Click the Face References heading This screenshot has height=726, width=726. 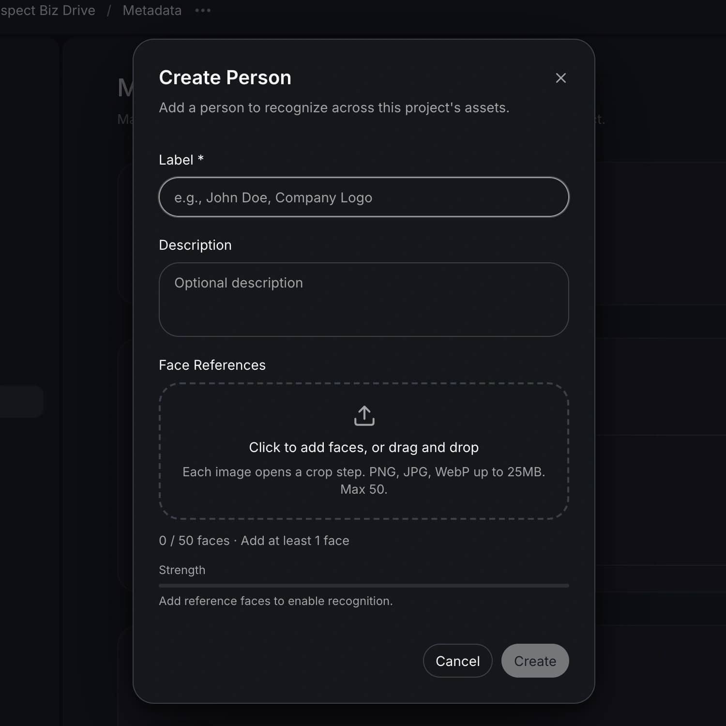pos(212,365)
